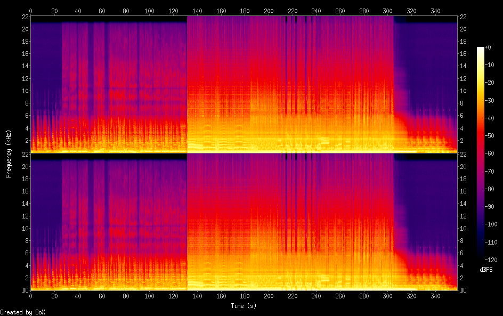
Task: Click the lower channel's 16 kHz right-axis label
Action: 464,191
